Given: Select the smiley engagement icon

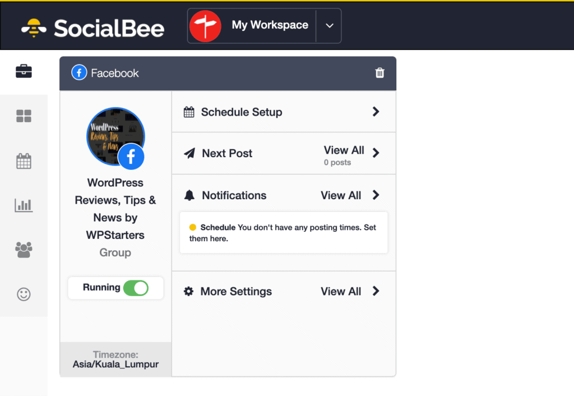Looking at the screenshot, I should pyautogui.click(x=24, y=294).
